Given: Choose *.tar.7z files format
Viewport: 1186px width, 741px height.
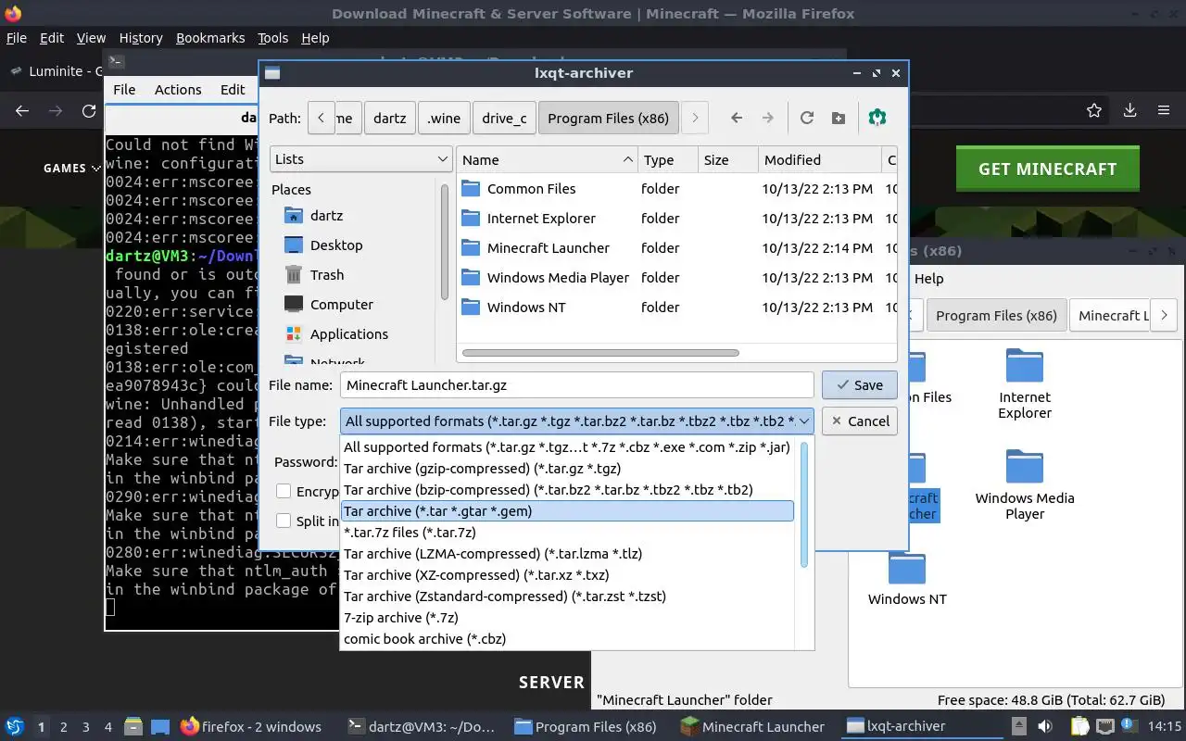Looking at the screenshot, I should (568, 533).
